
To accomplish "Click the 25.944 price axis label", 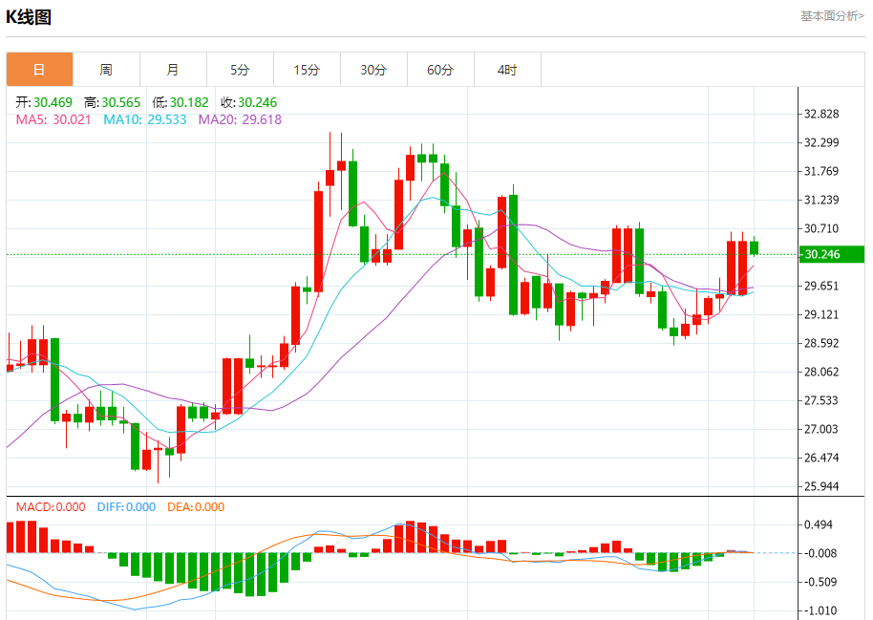I will point(821,486).
